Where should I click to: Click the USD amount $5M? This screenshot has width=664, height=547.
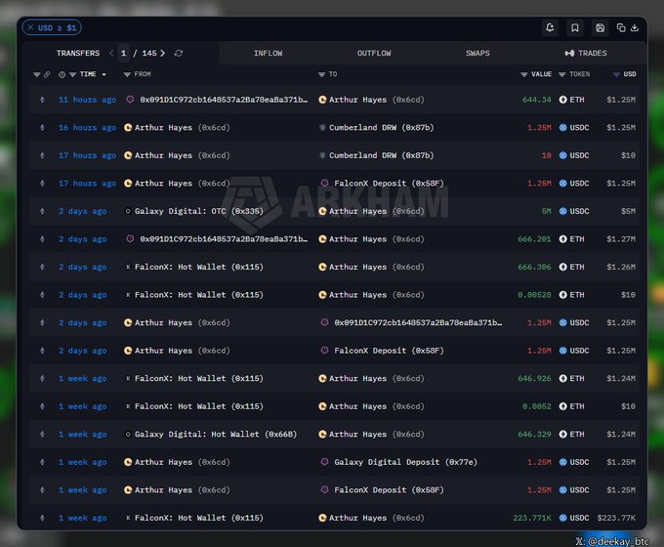(x=628, y=211)
